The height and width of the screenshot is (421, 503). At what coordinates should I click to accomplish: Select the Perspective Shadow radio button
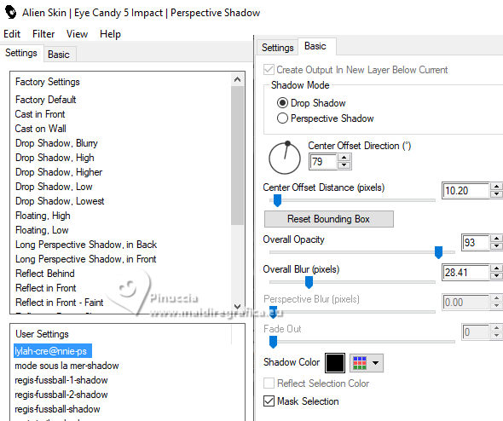pos(282,118)
